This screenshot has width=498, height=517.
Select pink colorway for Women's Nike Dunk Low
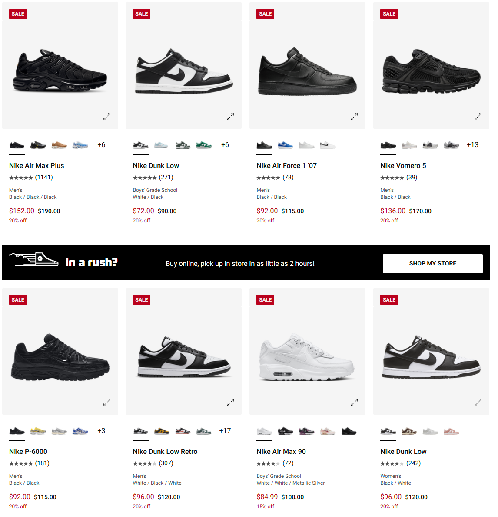tap(451, 431)
